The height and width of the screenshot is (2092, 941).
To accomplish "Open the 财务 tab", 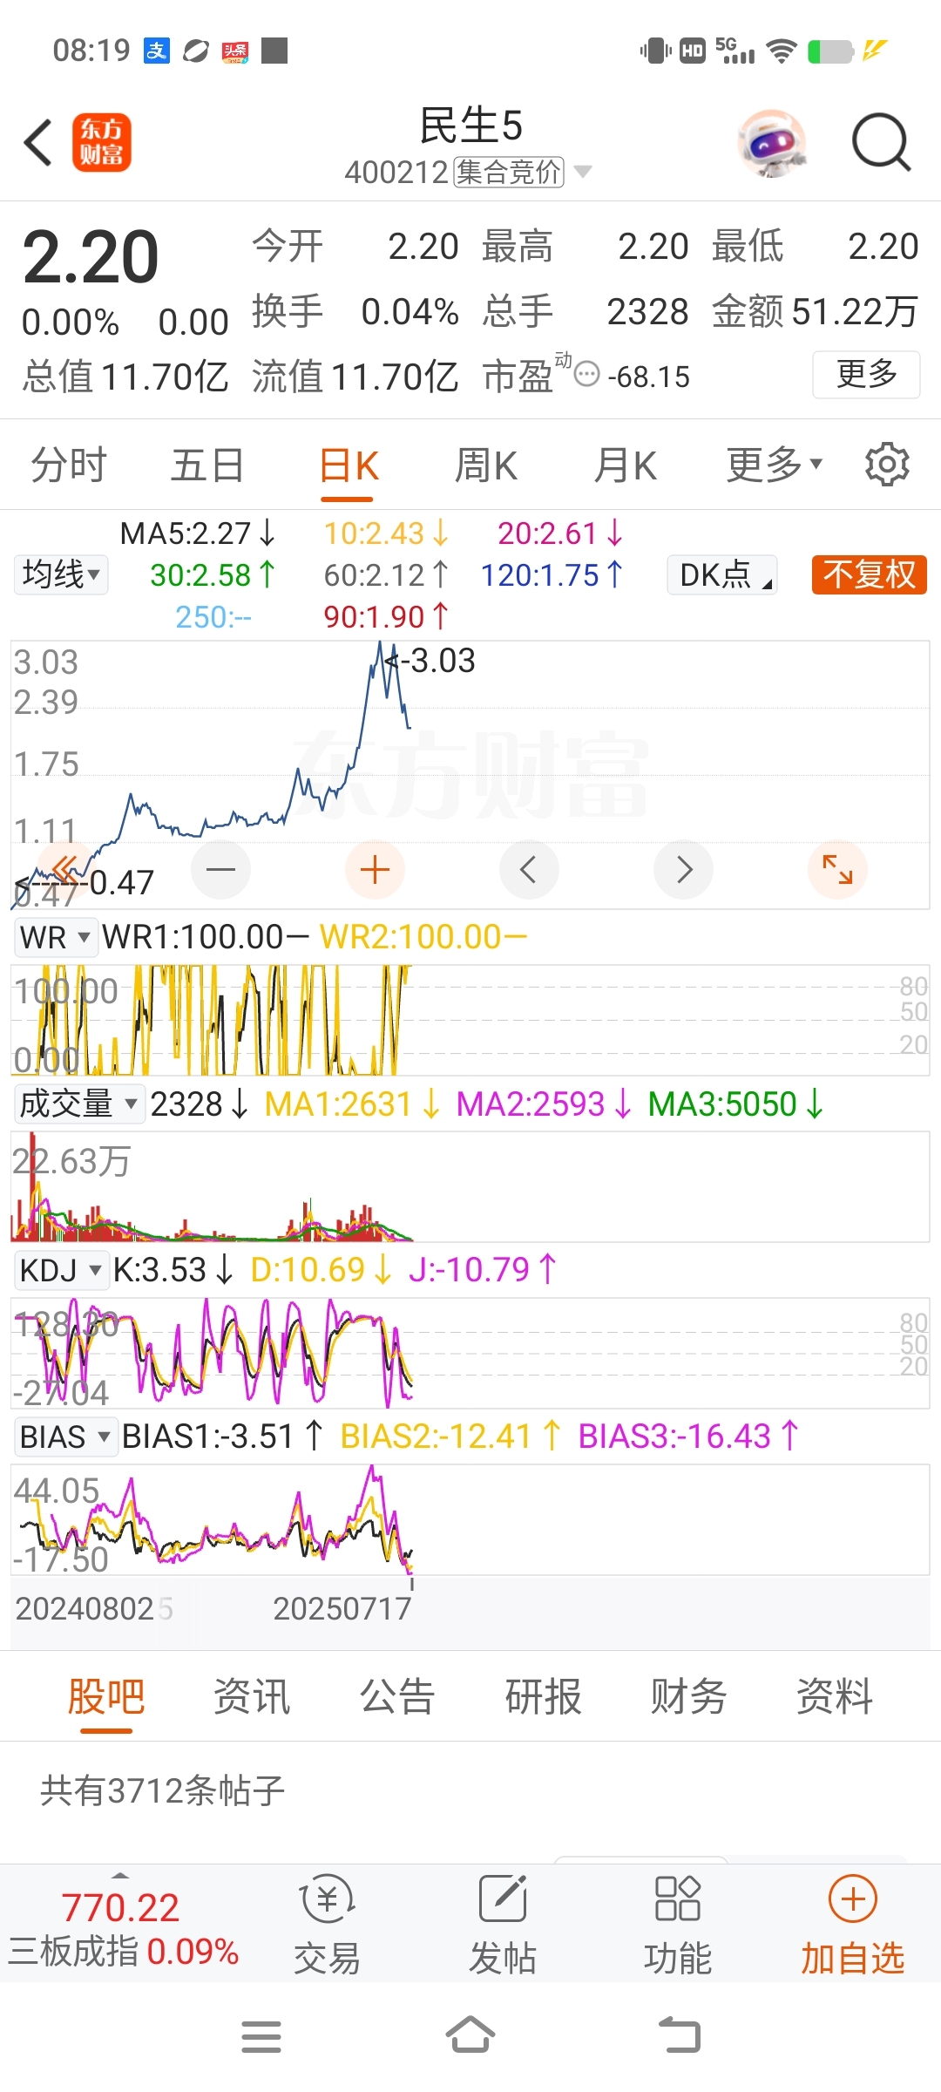I will tap(688, 1696).
